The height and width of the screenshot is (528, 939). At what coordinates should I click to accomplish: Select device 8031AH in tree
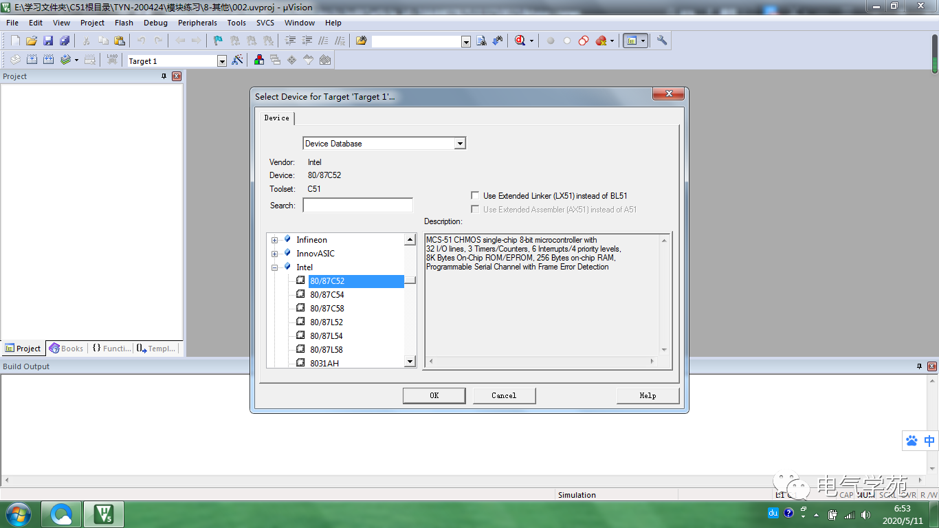coord(324,363)
